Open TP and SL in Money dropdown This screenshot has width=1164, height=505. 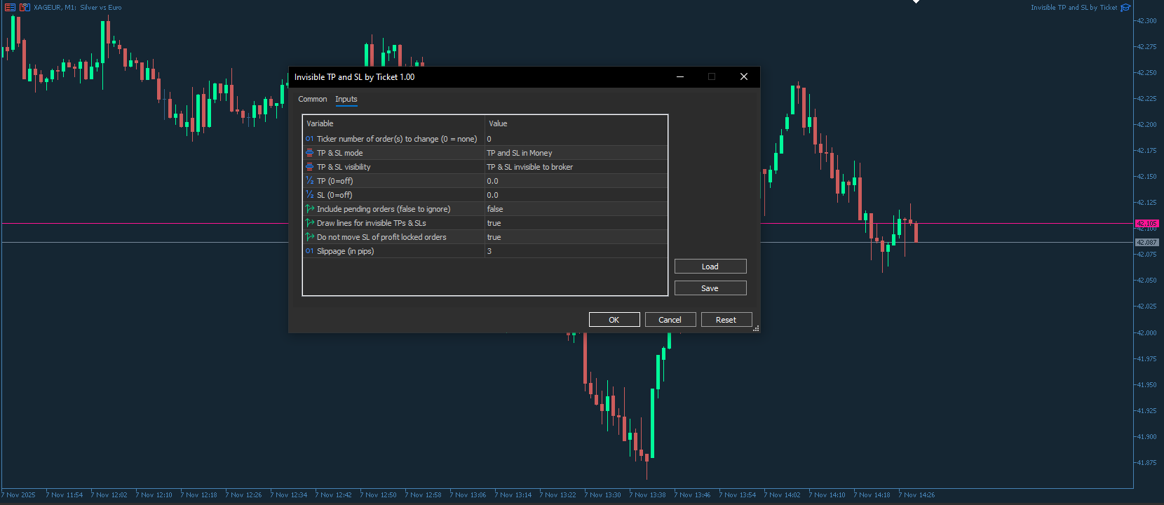tap(575, 153)
